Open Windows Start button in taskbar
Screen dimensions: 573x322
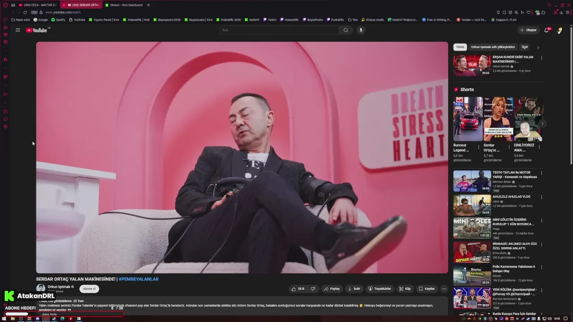click(4, 319)
